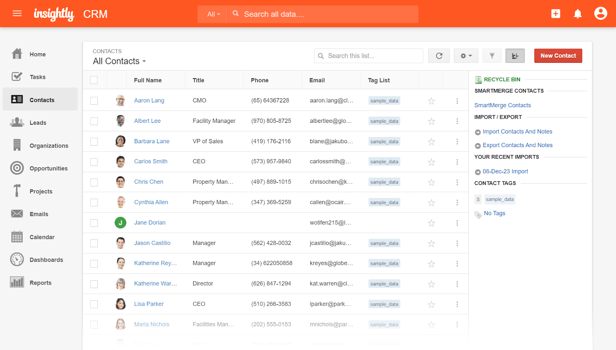Click inside the Search this list field

tap(368, 55)
